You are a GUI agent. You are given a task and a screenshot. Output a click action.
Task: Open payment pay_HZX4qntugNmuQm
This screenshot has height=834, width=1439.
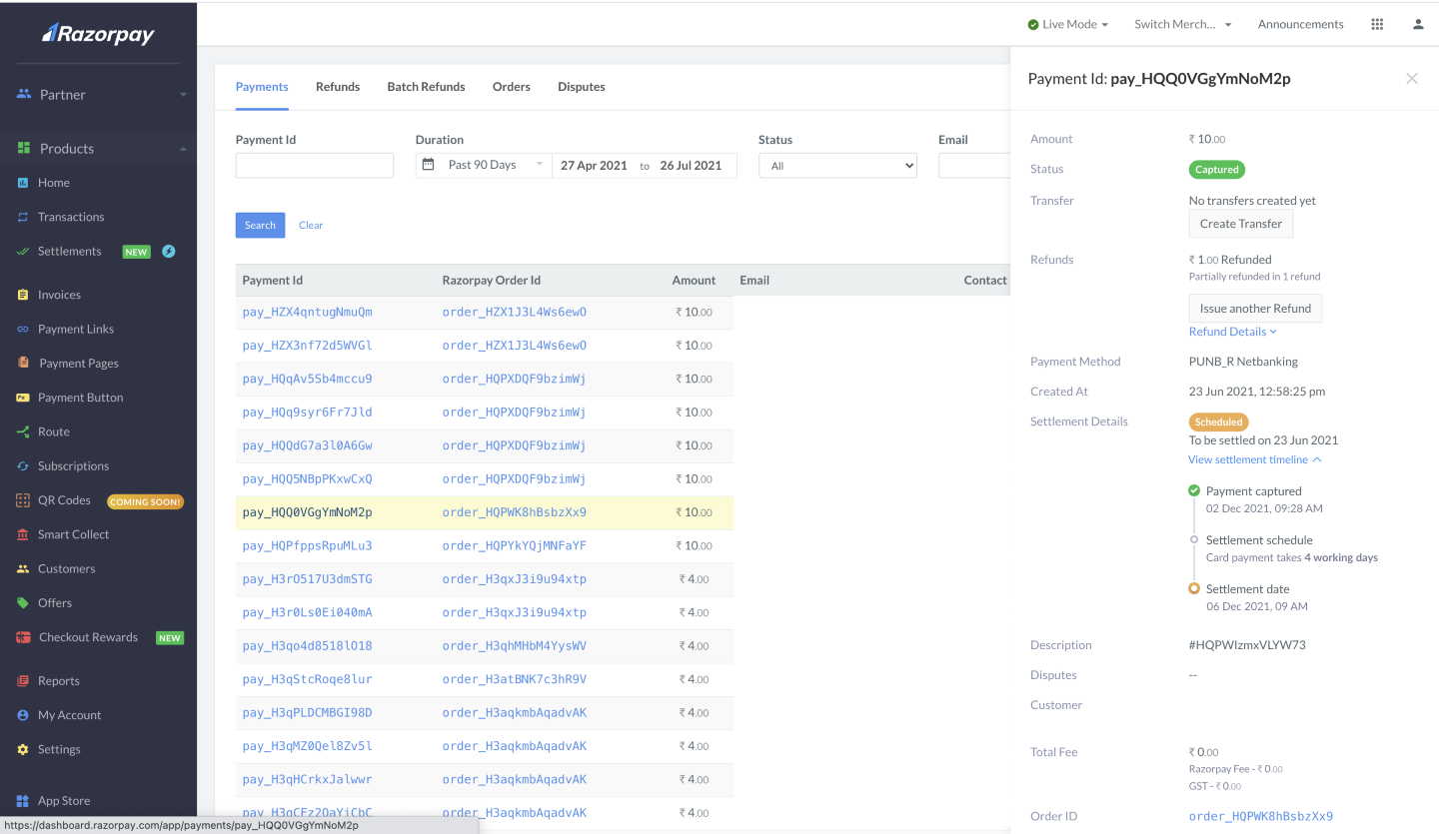pyautogui.click(x=307, y=312)
